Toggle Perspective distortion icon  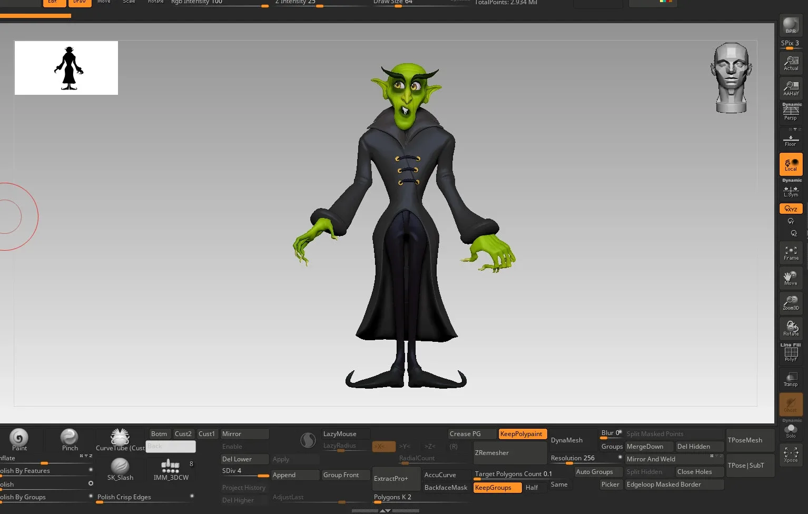point(791,112)
